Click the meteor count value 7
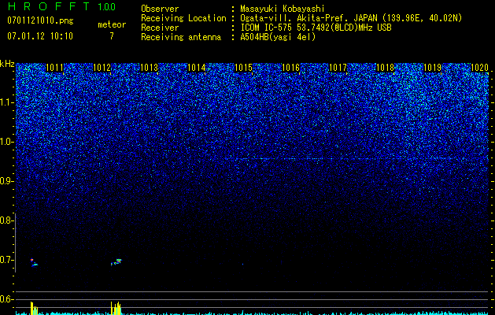 tap(112, 35)
